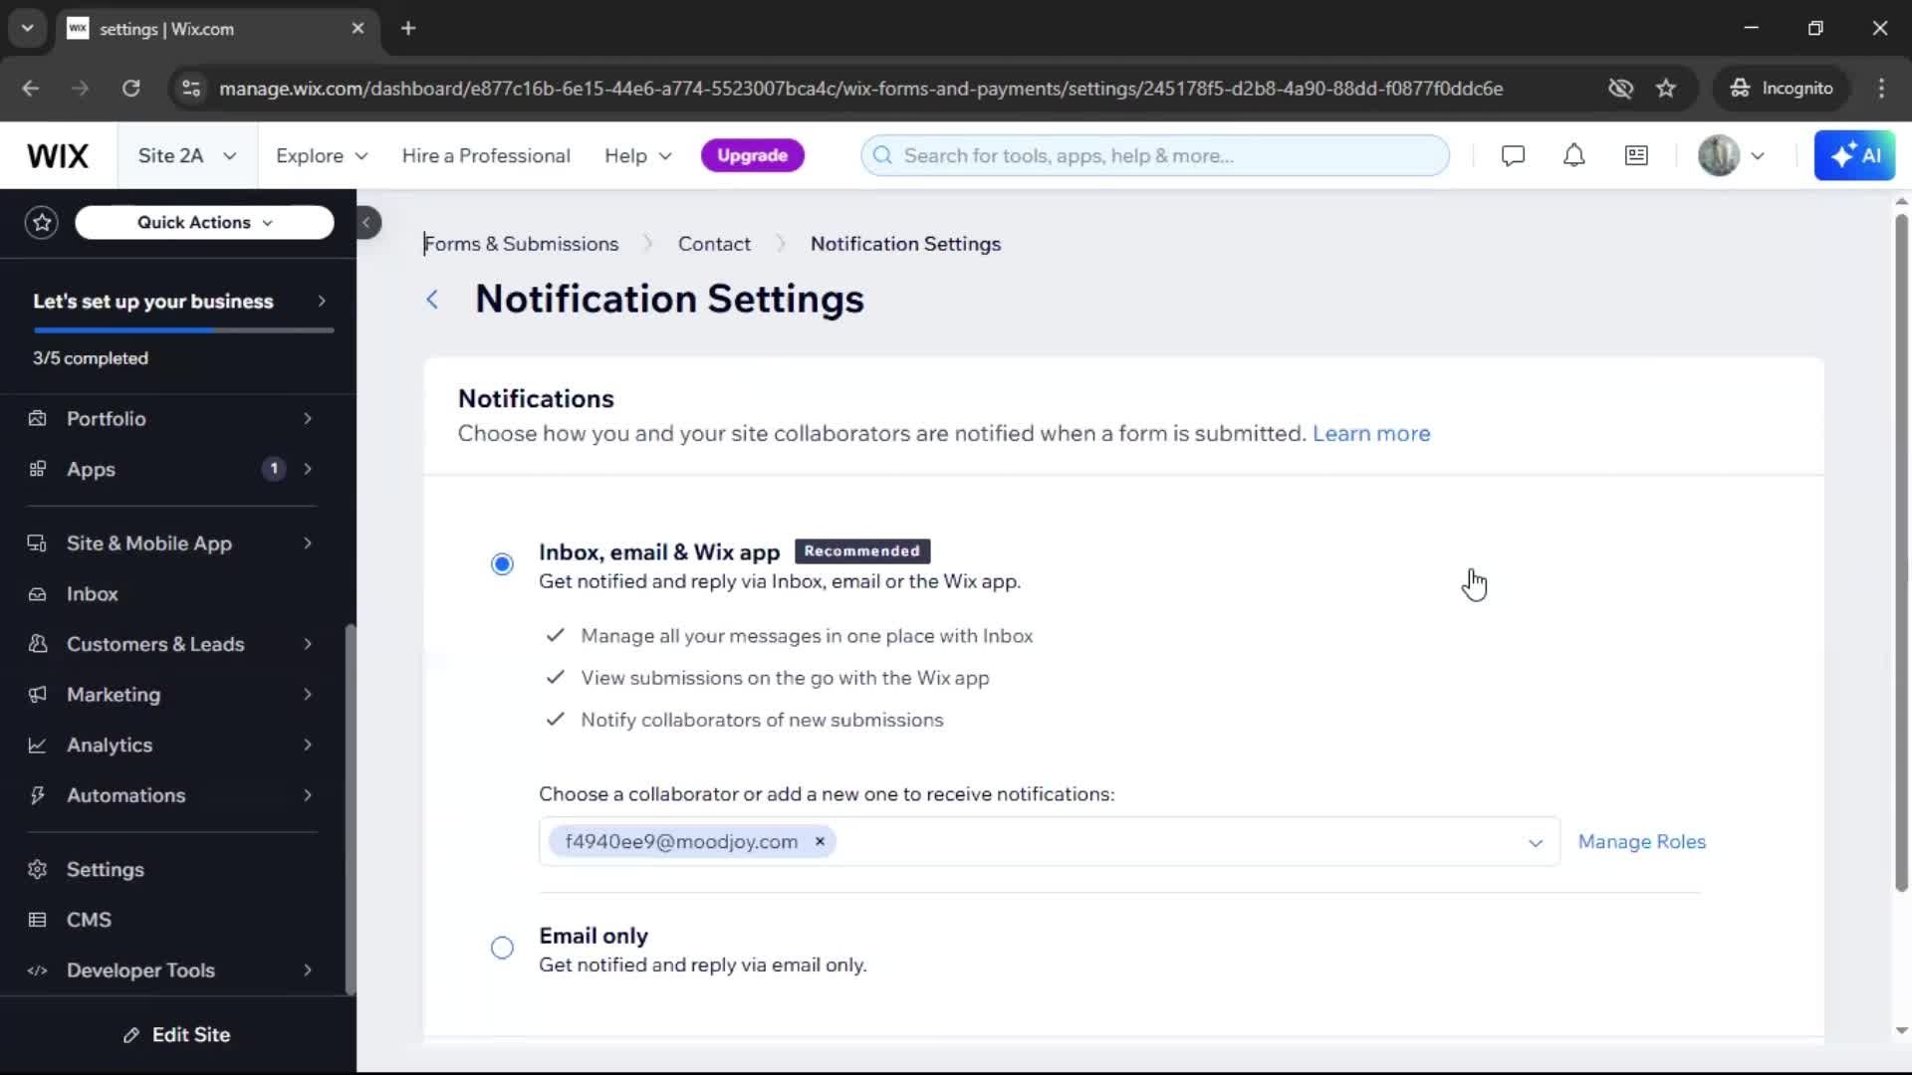Open the Site 2A site selector
Viewport: 1912px width, 1075px height.
(x=187, y=156)
